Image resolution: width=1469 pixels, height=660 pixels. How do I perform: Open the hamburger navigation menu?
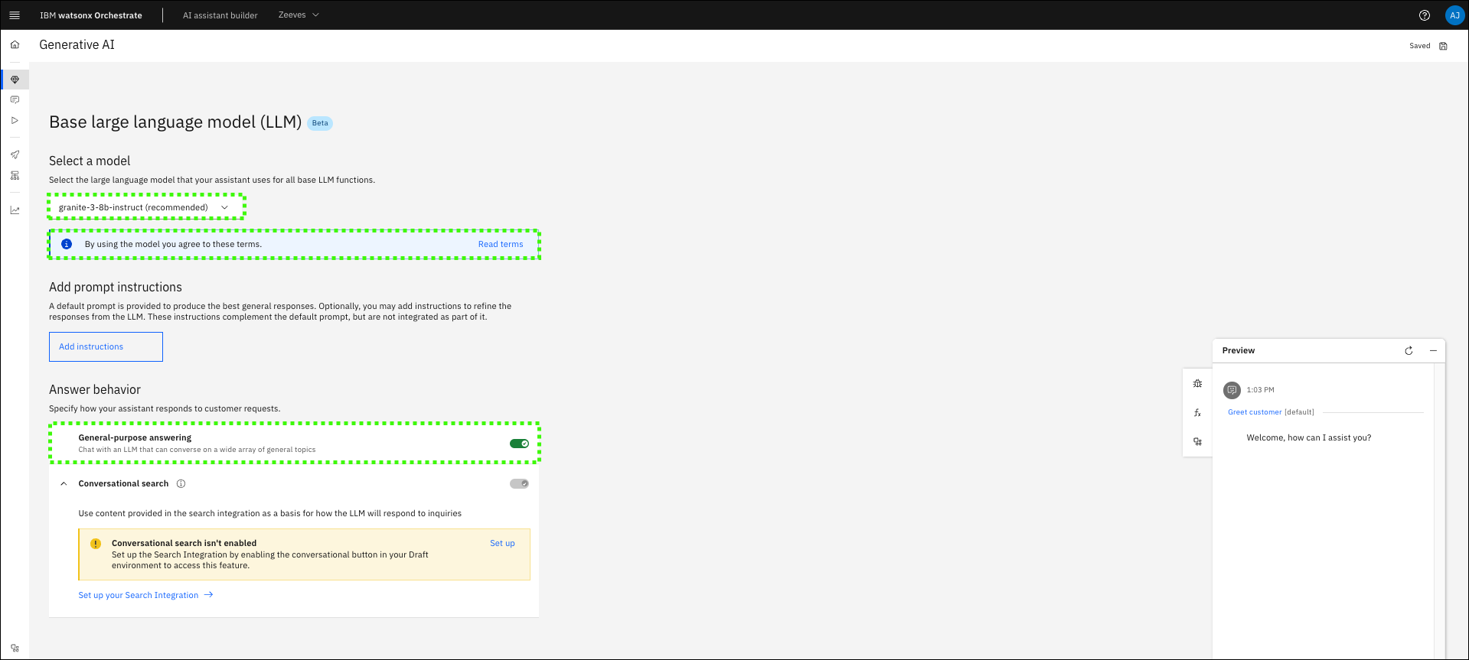pyautogui.click(x=15, y=15)
